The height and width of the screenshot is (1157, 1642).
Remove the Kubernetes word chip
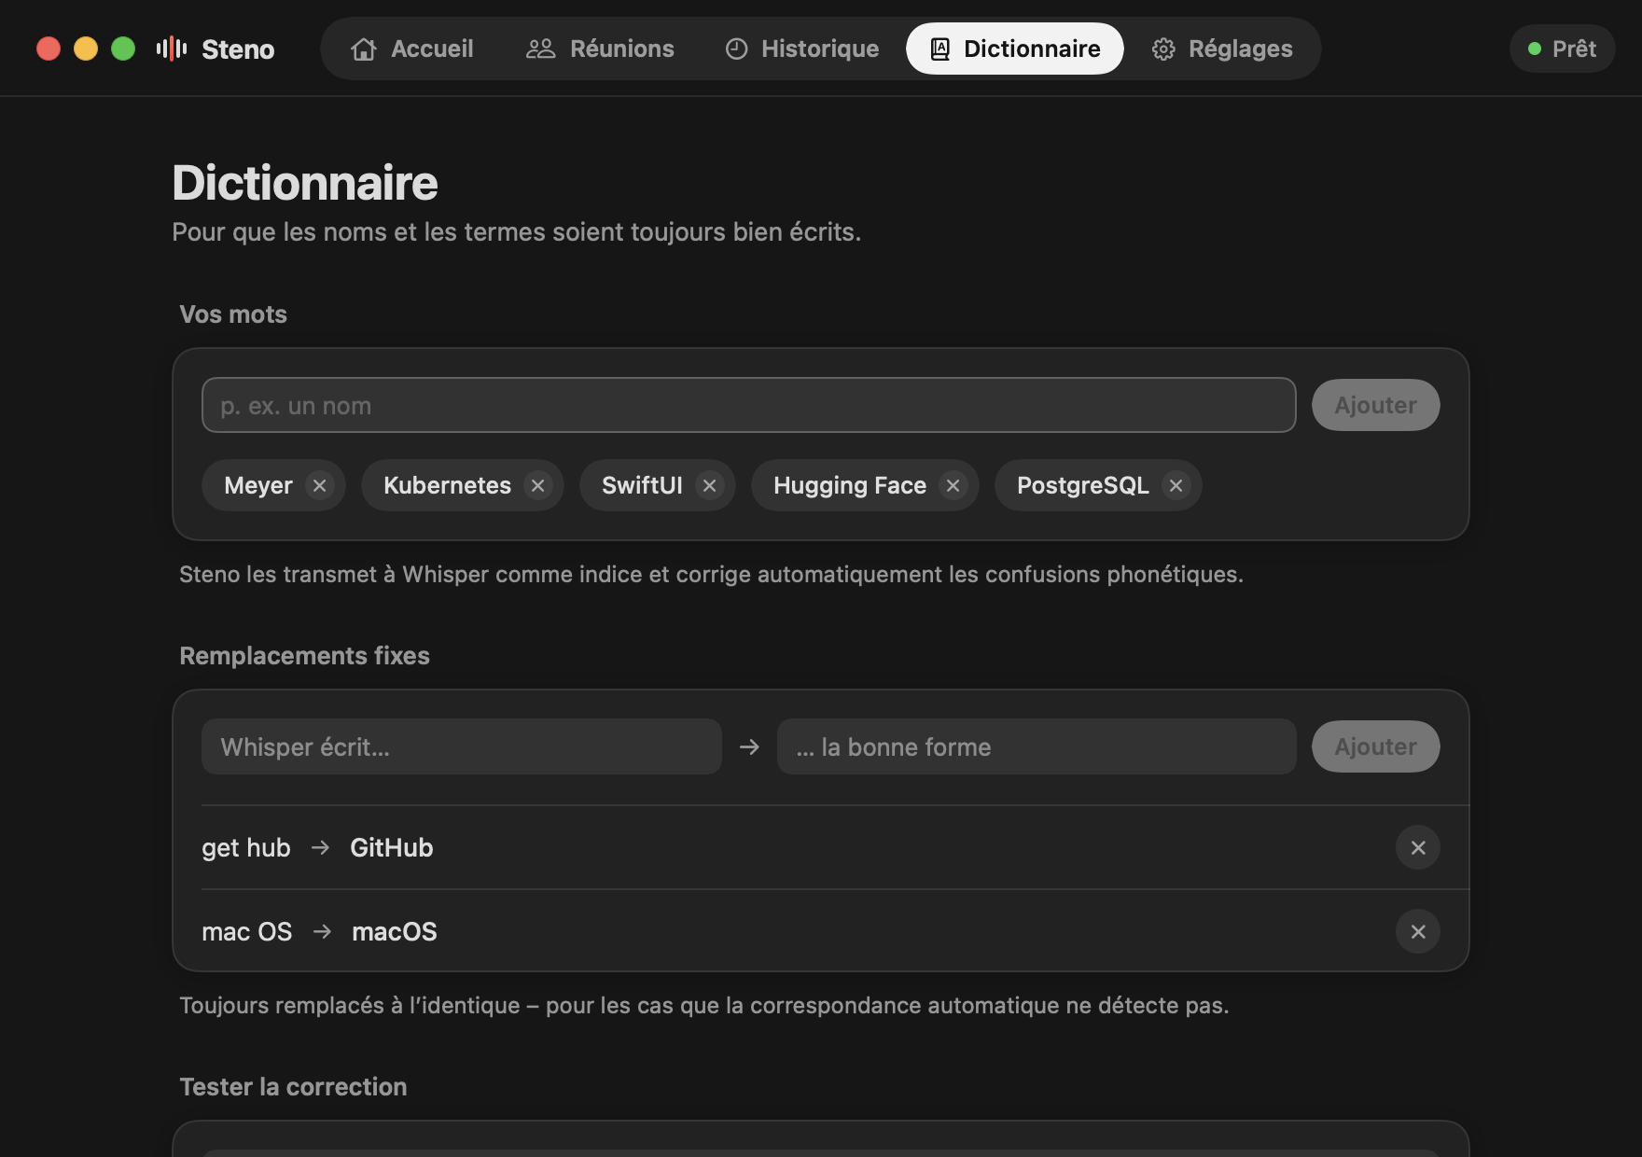[x=538, y=485]
